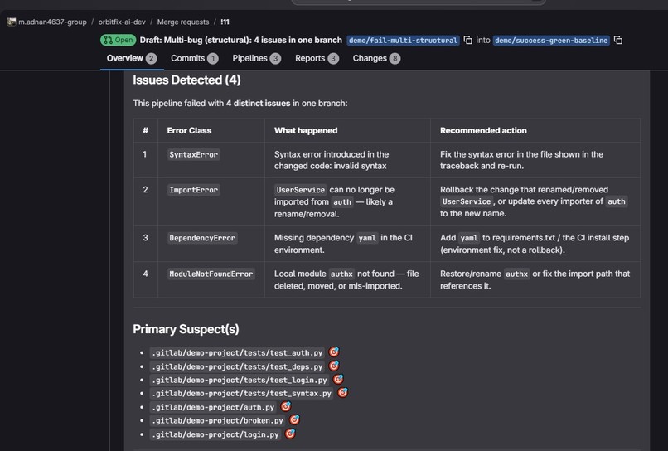
Task: Go to Merge requests breadcrumb
Action: (183, 22)
